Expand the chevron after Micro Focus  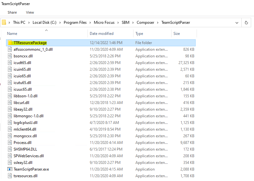[x=118, y=23]
